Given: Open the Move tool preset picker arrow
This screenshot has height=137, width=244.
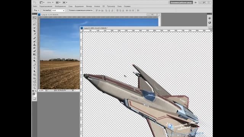Looking at the screenshot, I should pyautogui.click(x=38, y=10).
